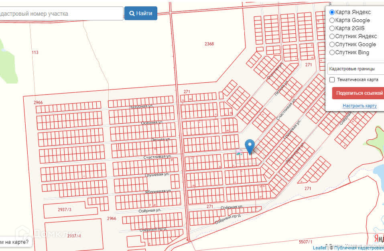Image resolution: width=384 pixels, height=251 pixels.
Task: Enable the Тематическая карта checkbox
Action: (x=332, y=80)
